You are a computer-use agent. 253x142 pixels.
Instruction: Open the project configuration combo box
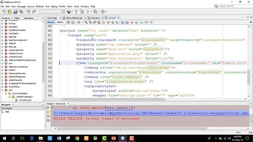point(52,11)
